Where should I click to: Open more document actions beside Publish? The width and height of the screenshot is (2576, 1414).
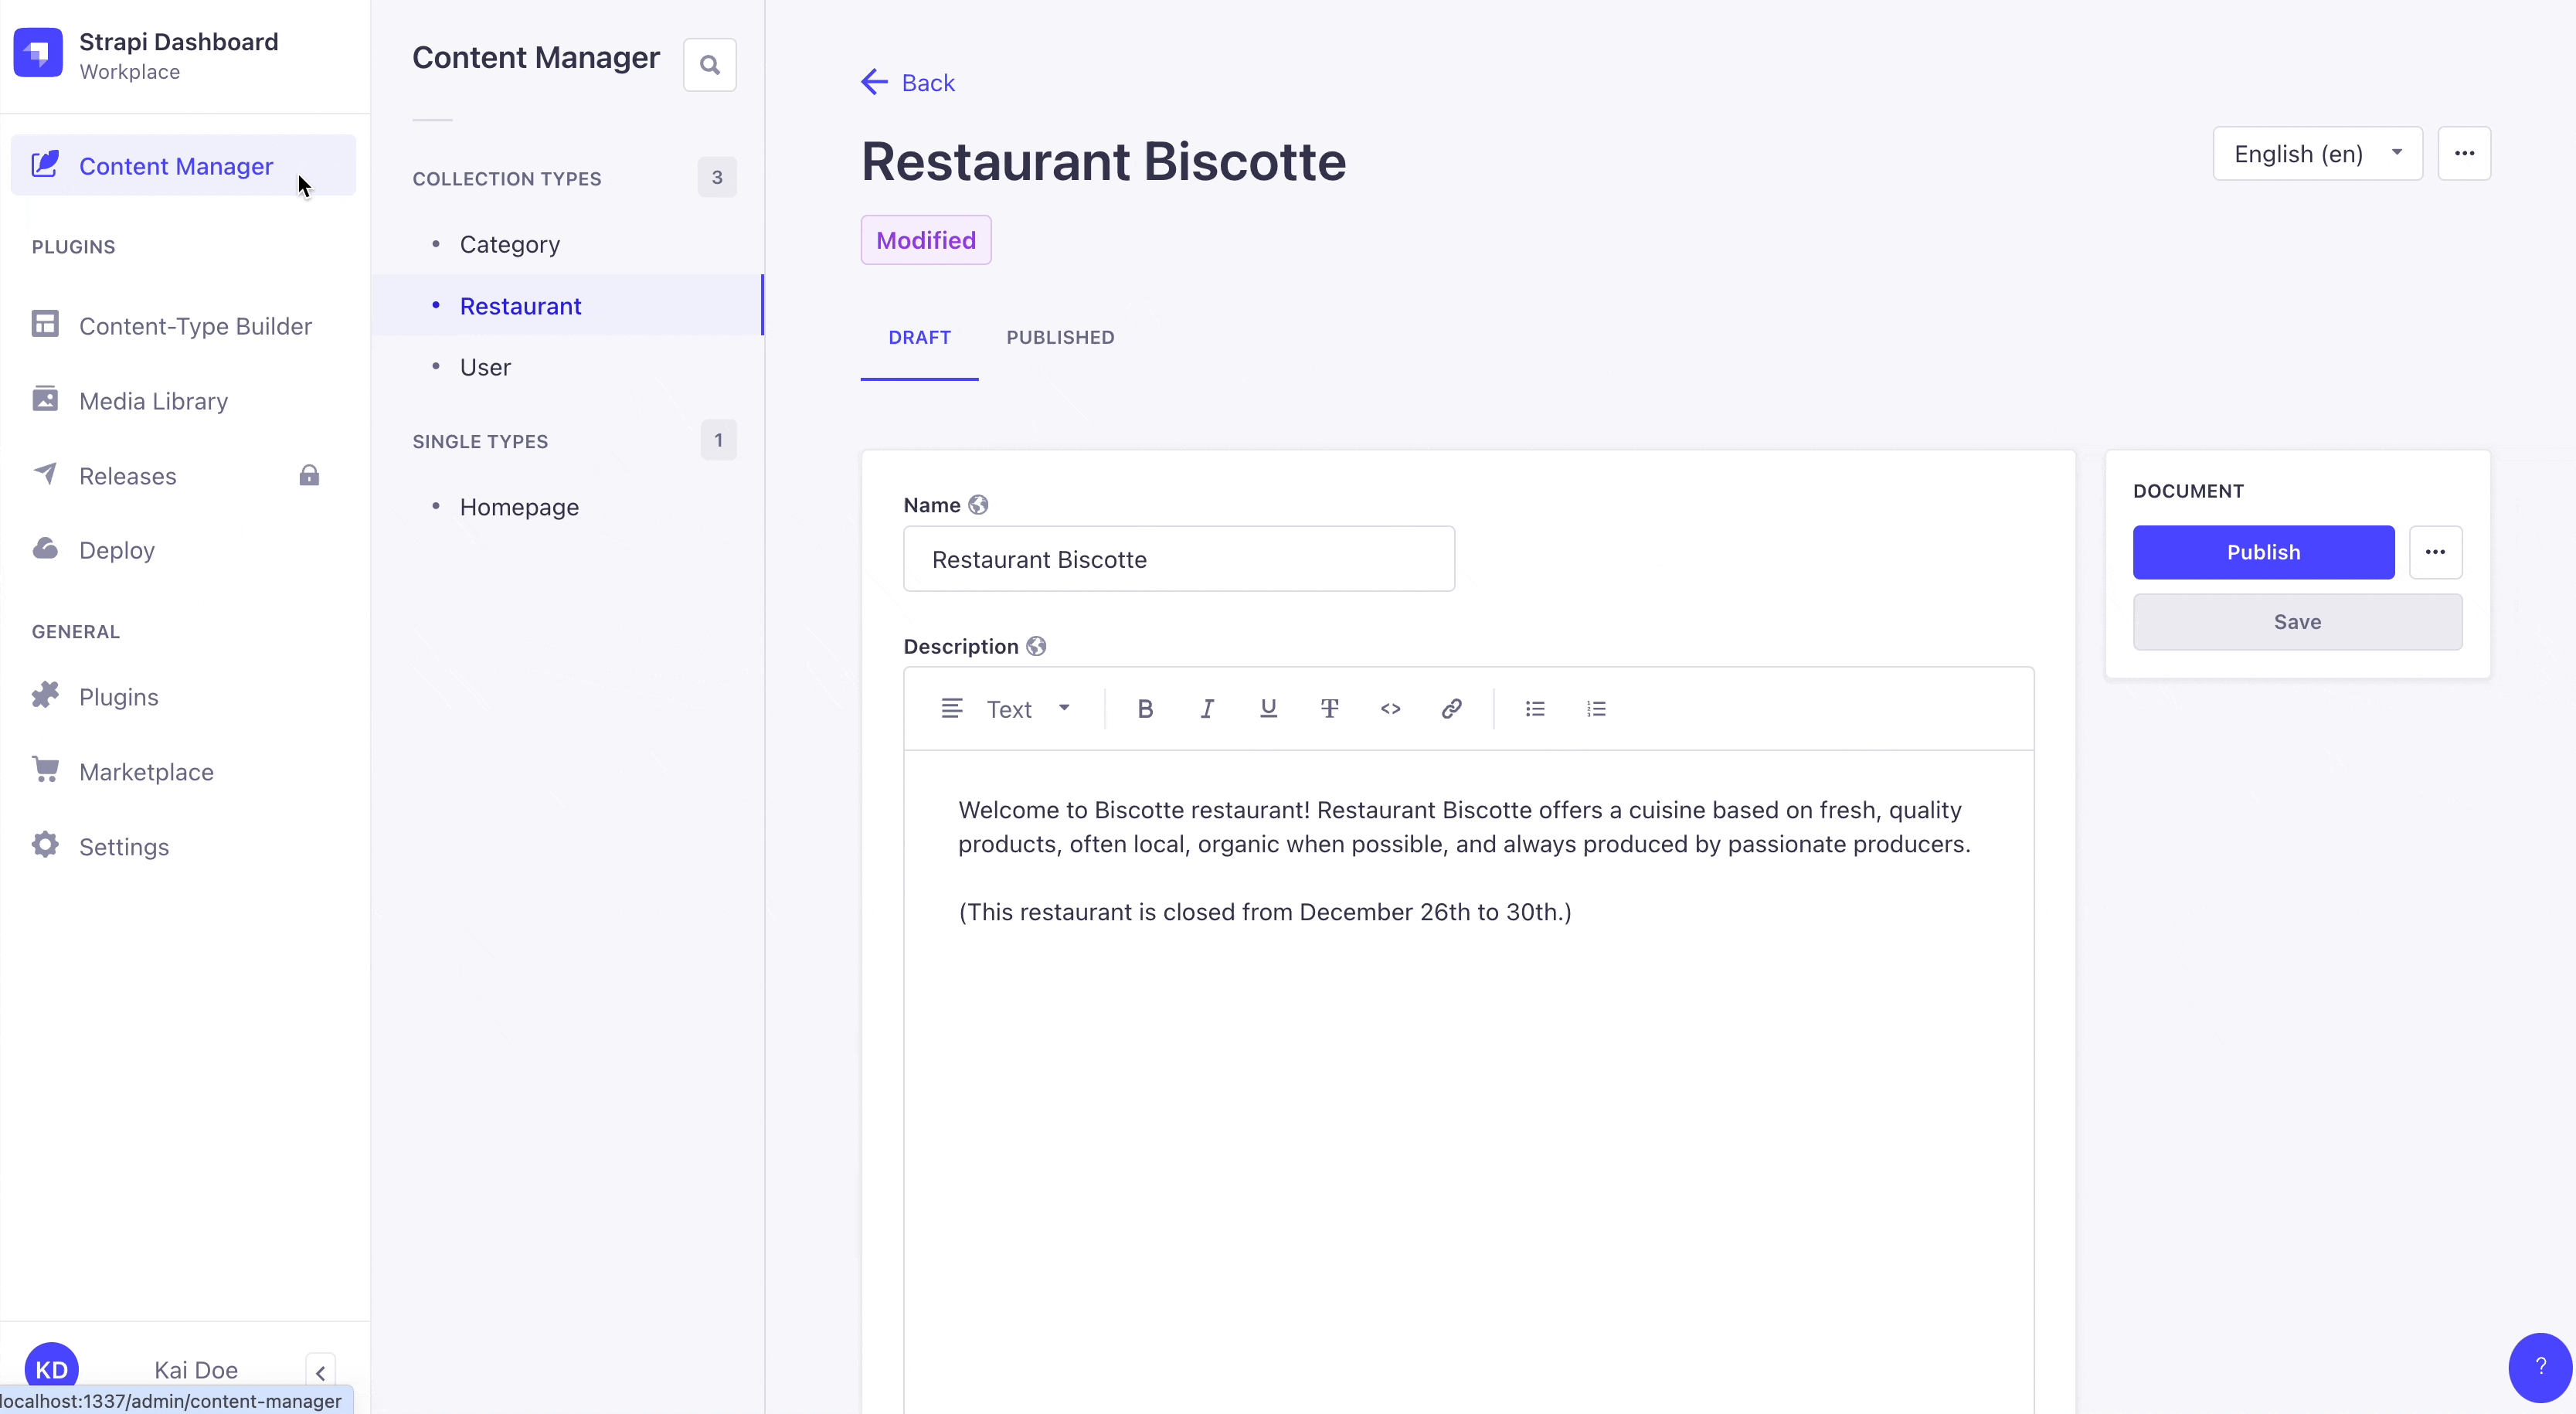click(2435, 552)
